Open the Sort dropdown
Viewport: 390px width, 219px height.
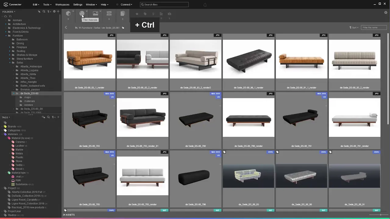click(354, 28)
